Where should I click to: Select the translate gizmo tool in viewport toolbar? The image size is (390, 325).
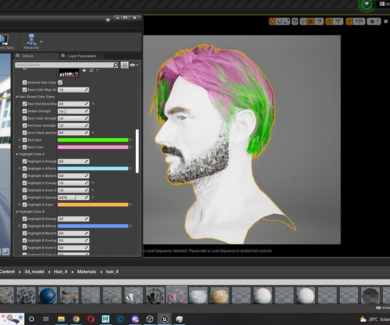[x=272, y=21]
